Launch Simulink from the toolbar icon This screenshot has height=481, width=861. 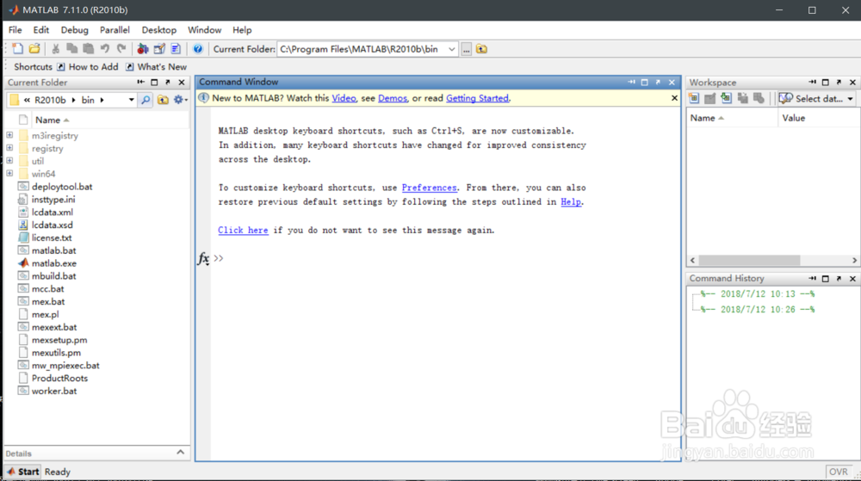tap(143, 49)
